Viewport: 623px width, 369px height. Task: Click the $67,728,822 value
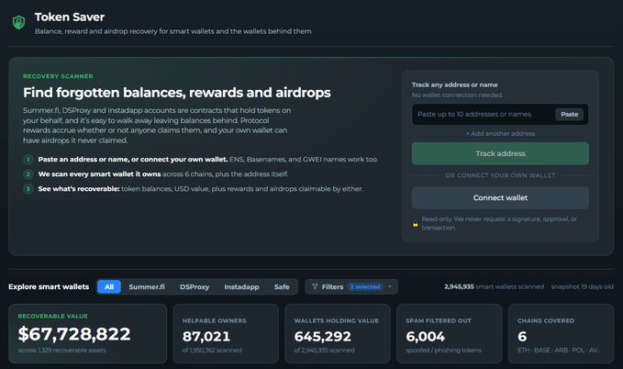pyautogui.click(x=74, y=334)
